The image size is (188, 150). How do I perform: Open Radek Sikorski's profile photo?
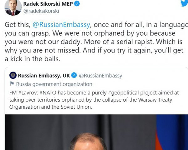coord(13,7)
